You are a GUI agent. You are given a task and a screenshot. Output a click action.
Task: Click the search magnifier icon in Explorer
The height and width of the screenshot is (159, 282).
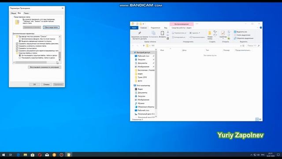pos(259,45)
